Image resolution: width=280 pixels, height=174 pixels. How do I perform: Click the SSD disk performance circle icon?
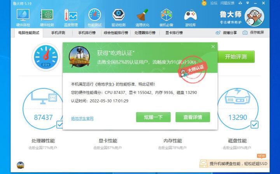point(238,98)
